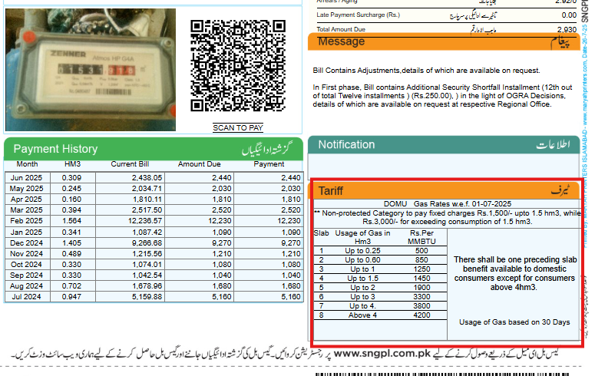
Task: Click the 1.564 HM3 reading
Action: 71,221
